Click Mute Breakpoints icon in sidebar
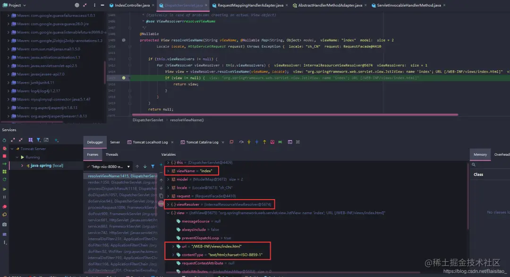 point(5,215)
